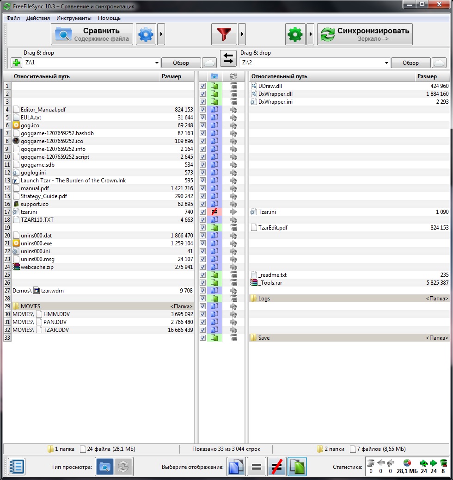Image resolution: width=453 pixels, height=480 pixels.
Task: Toggle display of equal files
Action: pos(256,467)
